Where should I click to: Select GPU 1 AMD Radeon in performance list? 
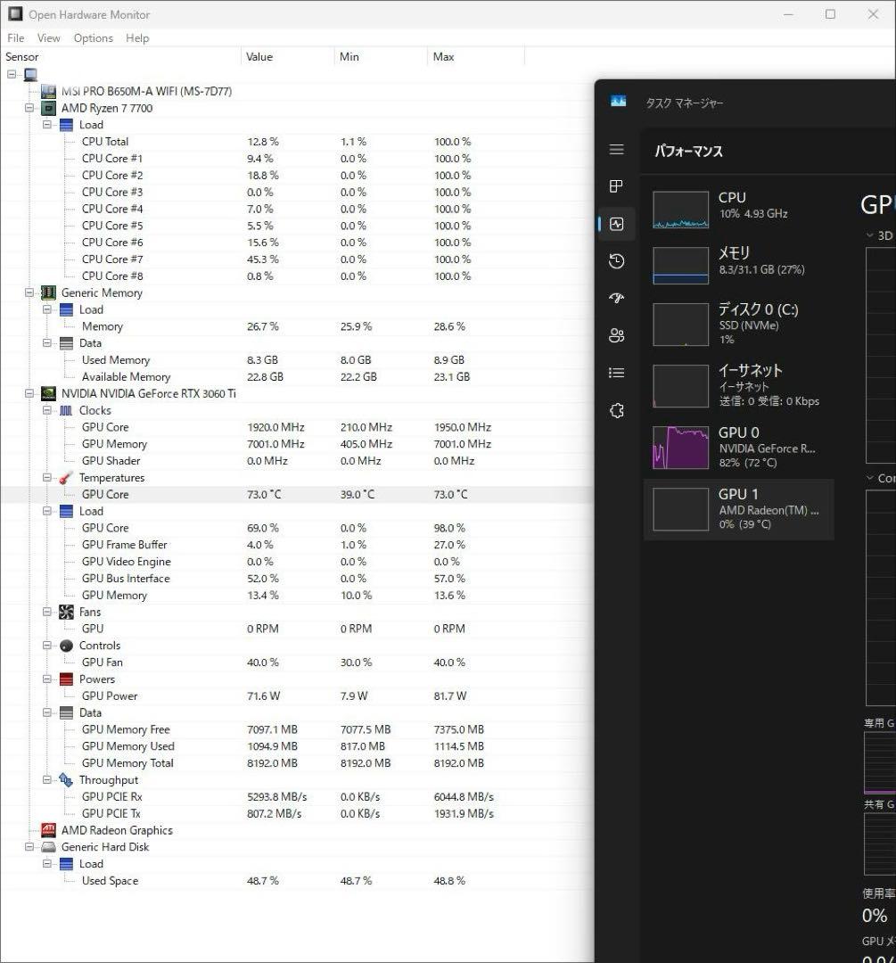738,508
